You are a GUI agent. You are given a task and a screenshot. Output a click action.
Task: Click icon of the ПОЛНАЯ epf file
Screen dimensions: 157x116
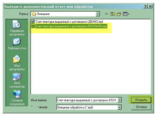click(x=33, y=26)
